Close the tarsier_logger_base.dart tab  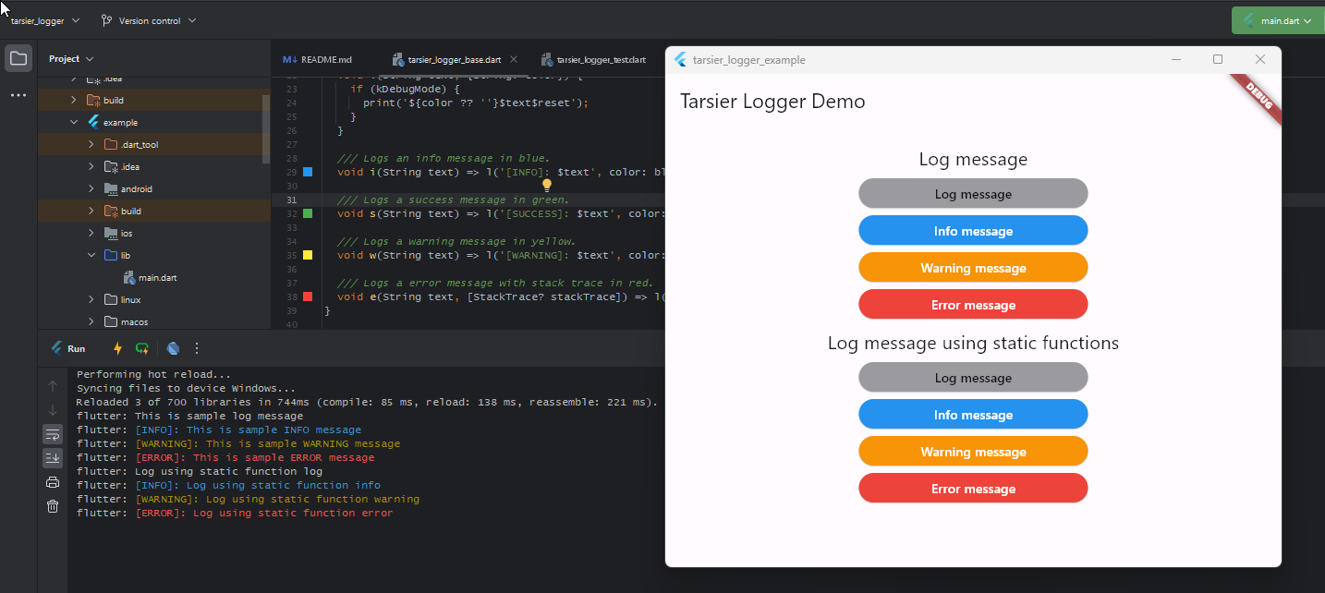(514, 59)
